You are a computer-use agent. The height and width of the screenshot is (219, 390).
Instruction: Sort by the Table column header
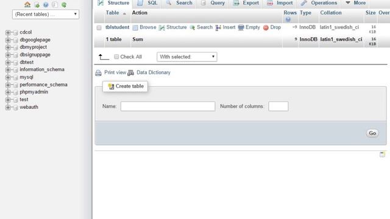click(x=112, y=13)
